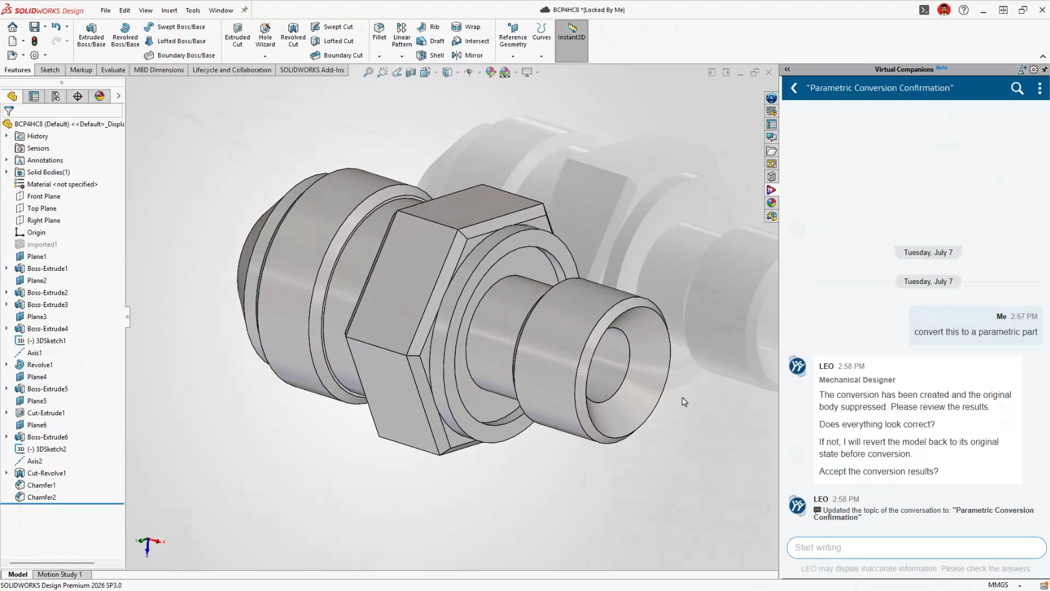Search the Virtual Companions conversation
Viewport: 1050px width, 591px height.
click(x=1017, y=88)
